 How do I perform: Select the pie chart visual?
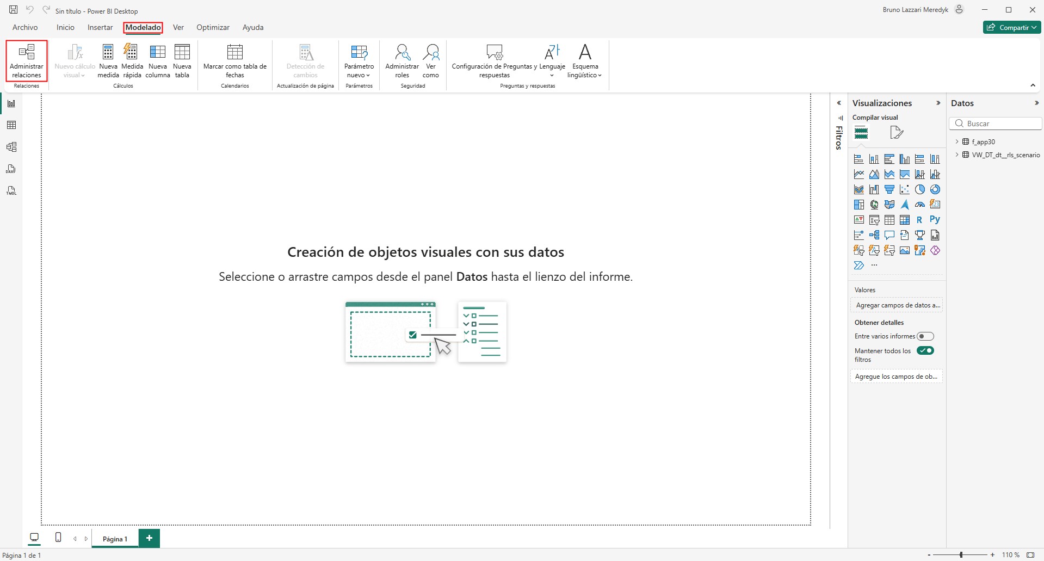click(x=920, y=190)
